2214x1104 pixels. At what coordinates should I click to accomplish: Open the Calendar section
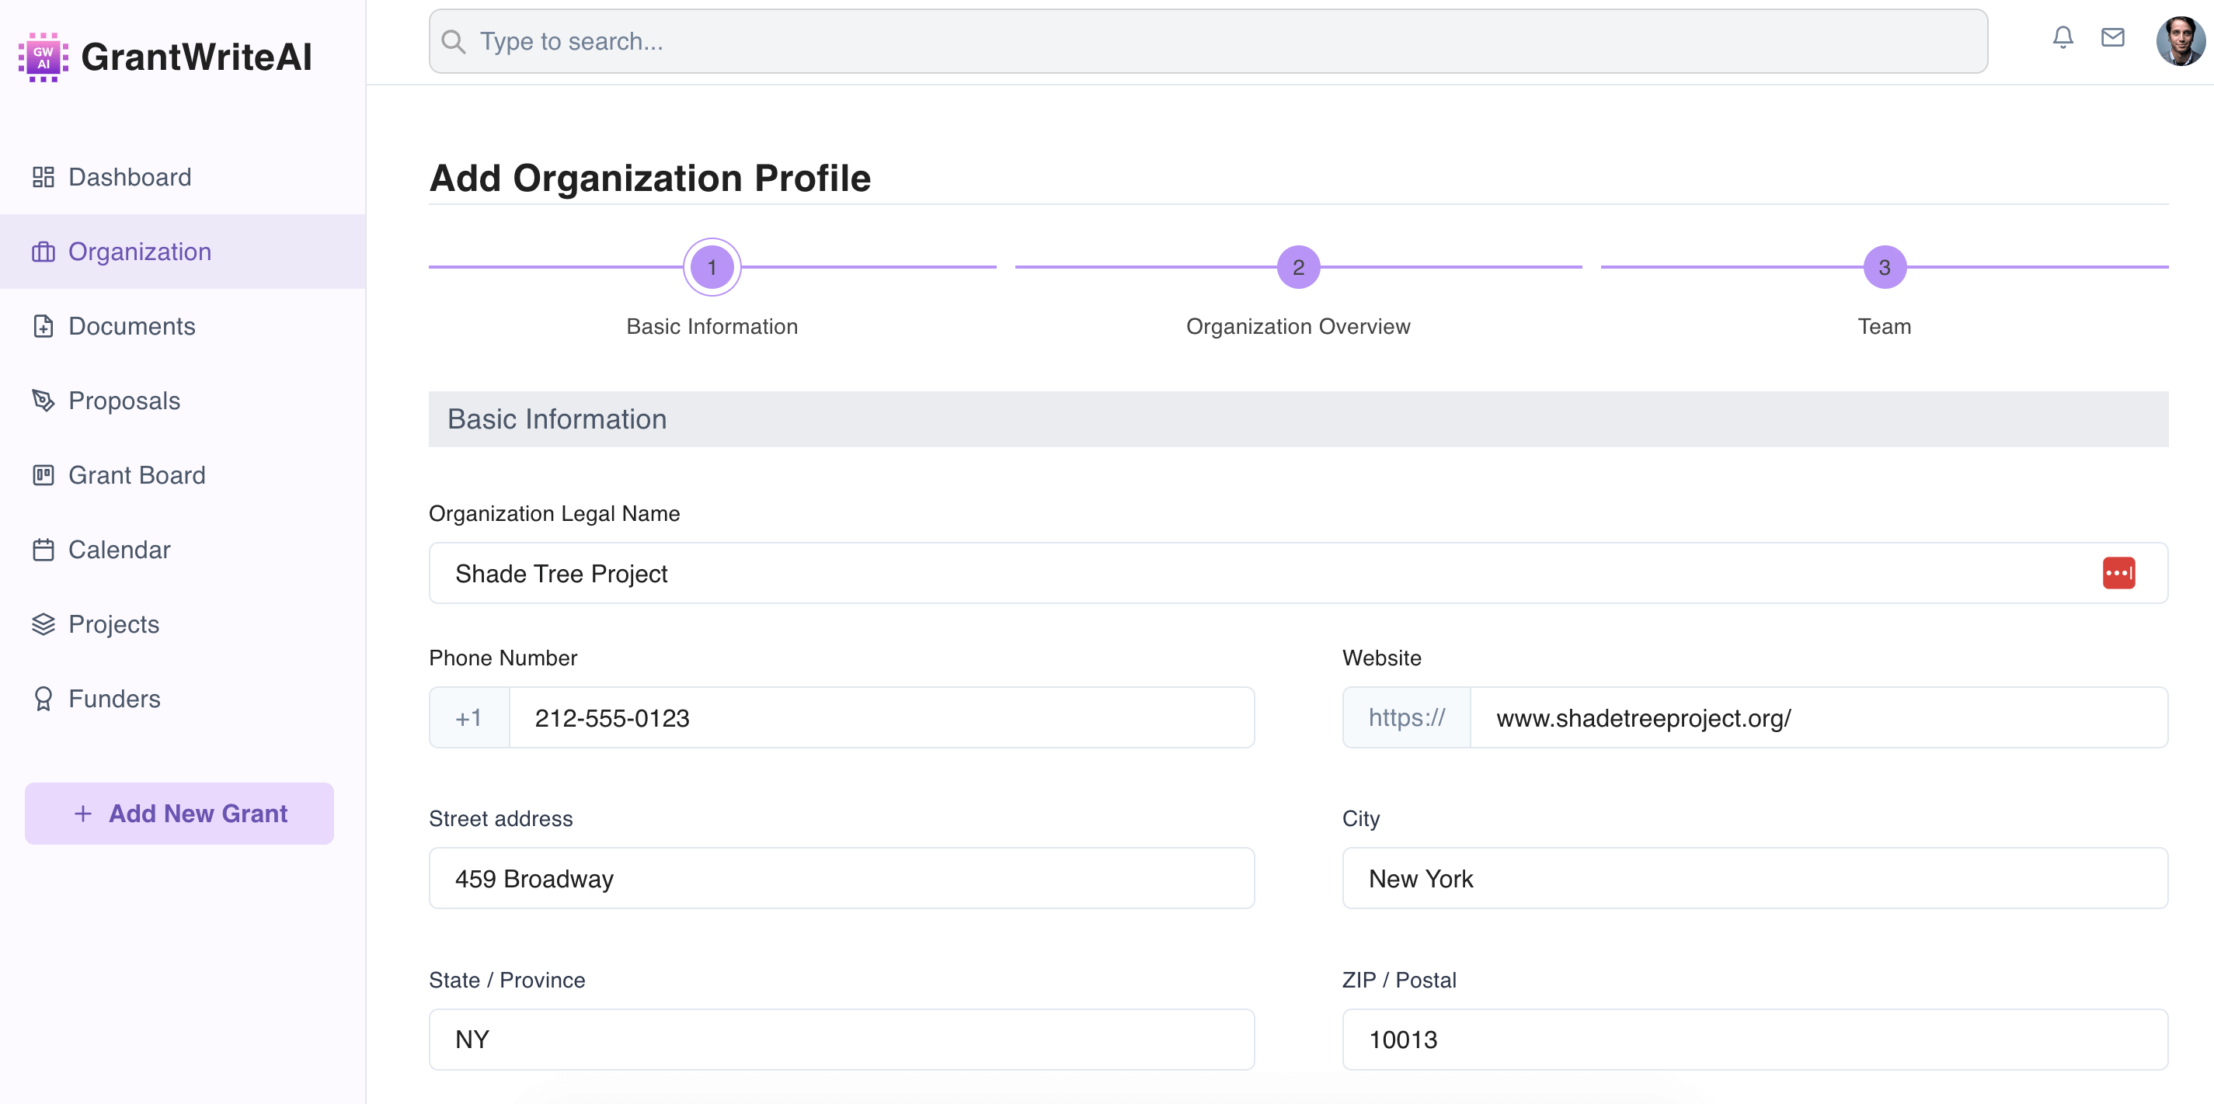point(119,550)
